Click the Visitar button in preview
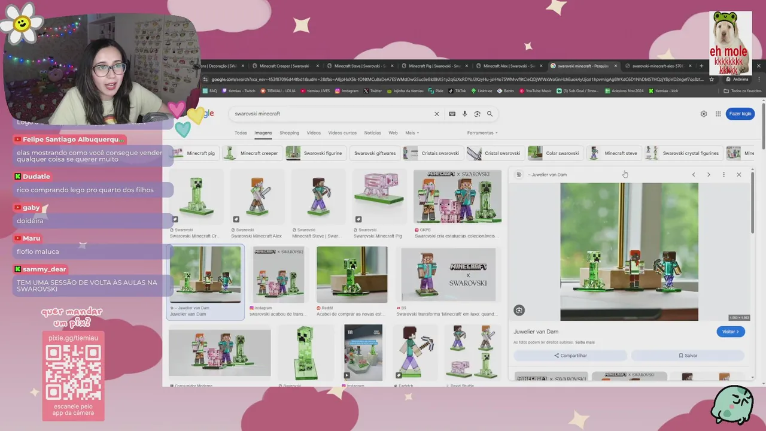This screenshot has width=766, height=431. coord(731,332)
